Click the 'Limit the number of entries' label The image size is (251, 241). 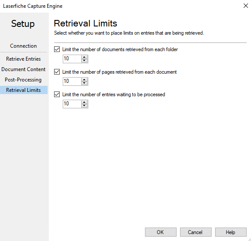114,94
